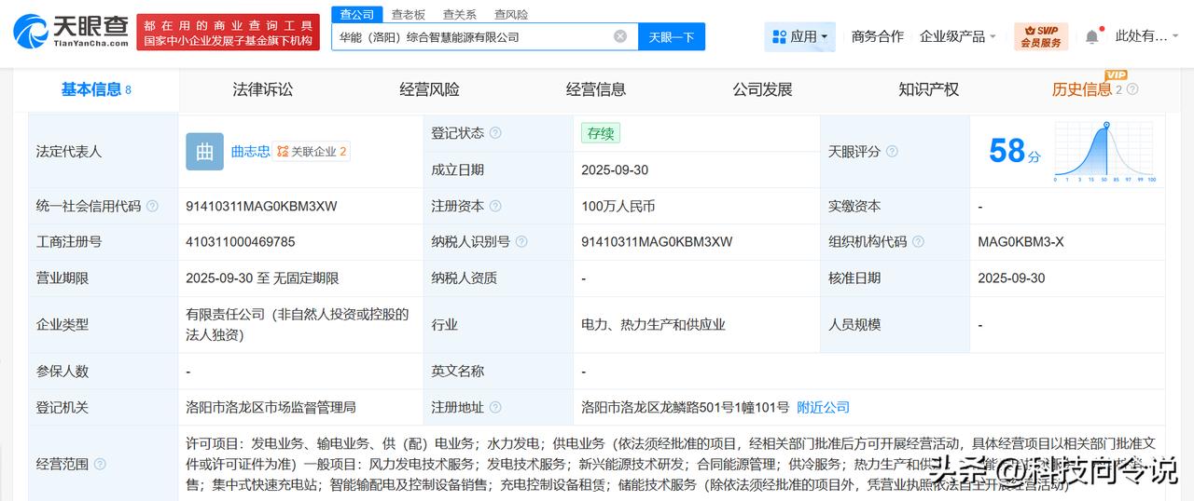Image resolution: width=1194 pixels, height=501 pixels.
Task: Click the help icon beside 经营范围
Action: point(100,464)
